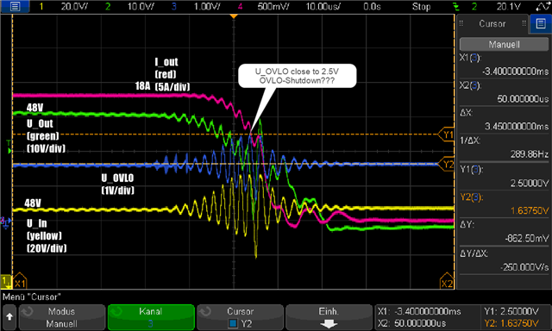Select the Y1 cursor marker tag
This screenshot has width=552, height=331.
click(447, 134)
